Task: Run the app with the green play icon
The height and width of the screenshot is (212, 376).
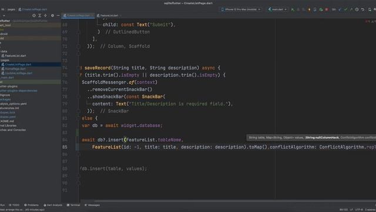Action: click(x=293, y=9)
